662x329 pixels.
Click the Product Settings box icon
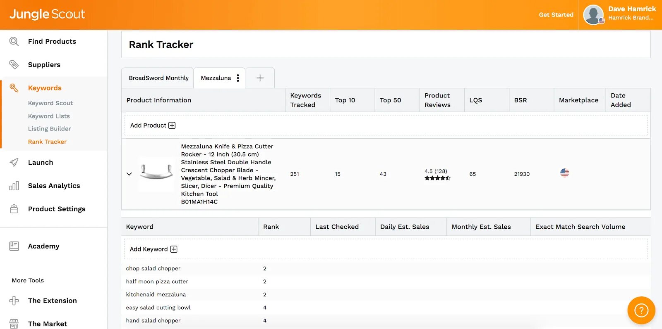[x=14, y=209]
